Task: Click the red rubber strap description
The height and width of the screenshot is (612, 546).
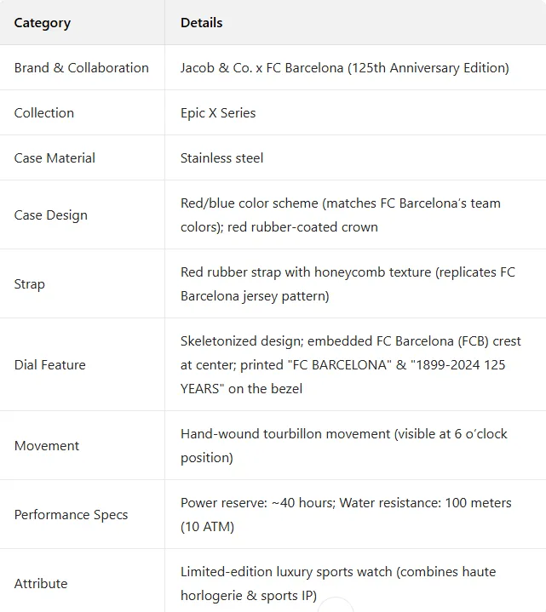Action: (x=347, y=284)
